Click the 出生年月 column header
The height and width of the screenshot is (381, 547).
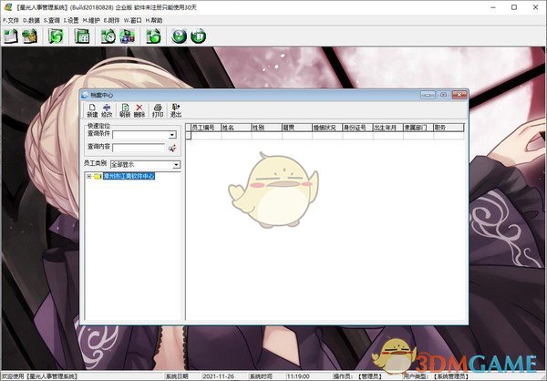(388, 128)
